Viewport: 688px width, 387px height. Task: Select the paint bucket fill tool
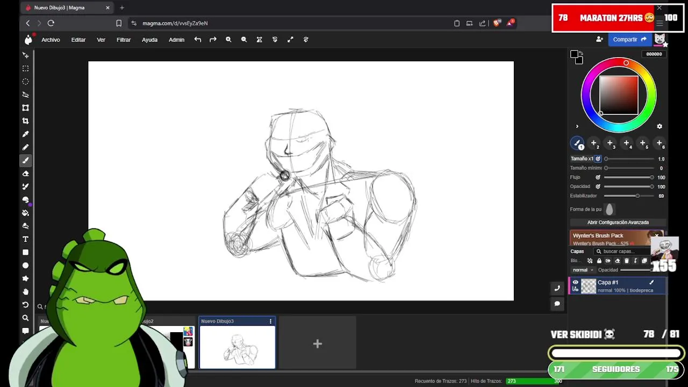(25, 213)
